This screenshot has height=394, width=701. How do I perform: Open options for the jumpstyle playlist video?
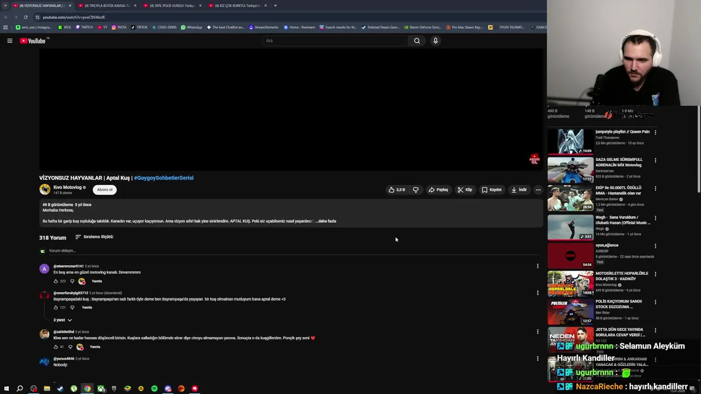click(x=655, y=132)
